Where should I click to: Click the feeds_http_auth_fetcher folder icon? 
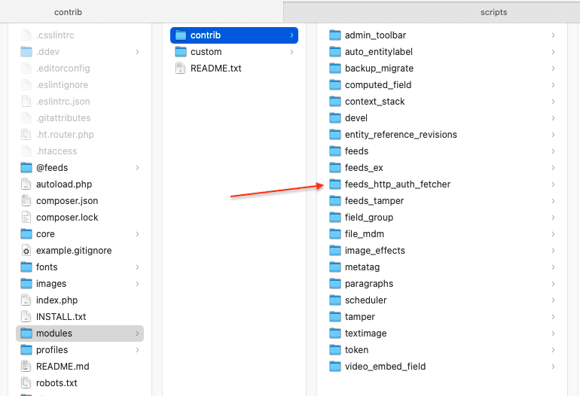(335, 184)
